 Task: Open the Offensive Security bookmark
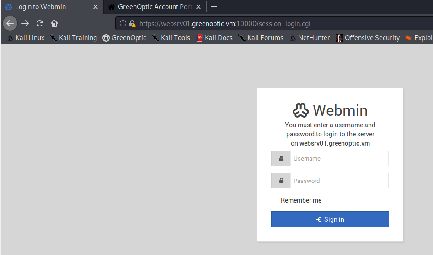coord(368,38)
